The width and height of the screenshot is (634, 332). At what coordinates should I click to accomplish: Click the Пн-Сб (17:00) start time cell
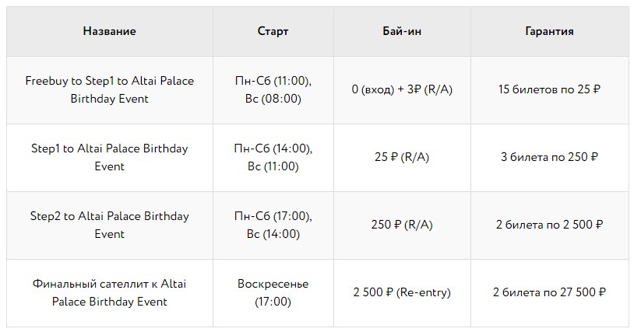(x=273, y=225)
